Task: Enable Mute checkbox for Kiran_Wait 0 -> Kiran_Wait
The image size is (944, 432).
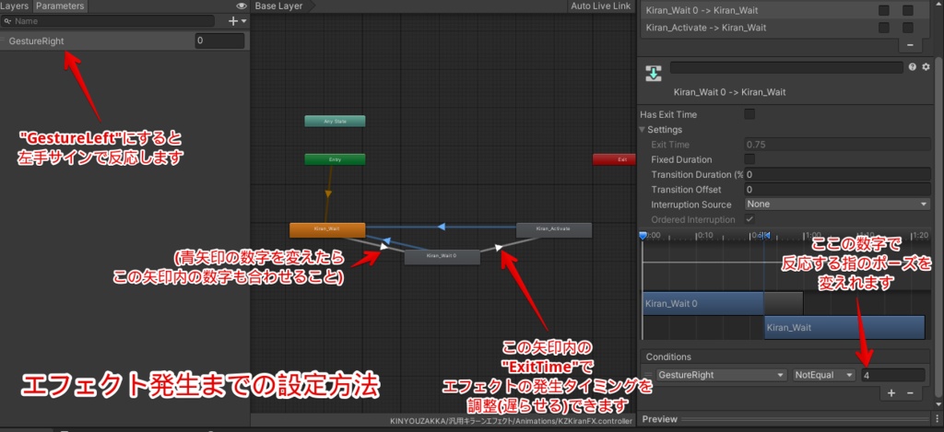Action: [908, 10]
